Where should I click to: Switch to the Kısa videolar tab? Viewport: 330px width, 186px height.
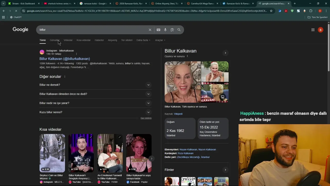(x=84, y=40)
